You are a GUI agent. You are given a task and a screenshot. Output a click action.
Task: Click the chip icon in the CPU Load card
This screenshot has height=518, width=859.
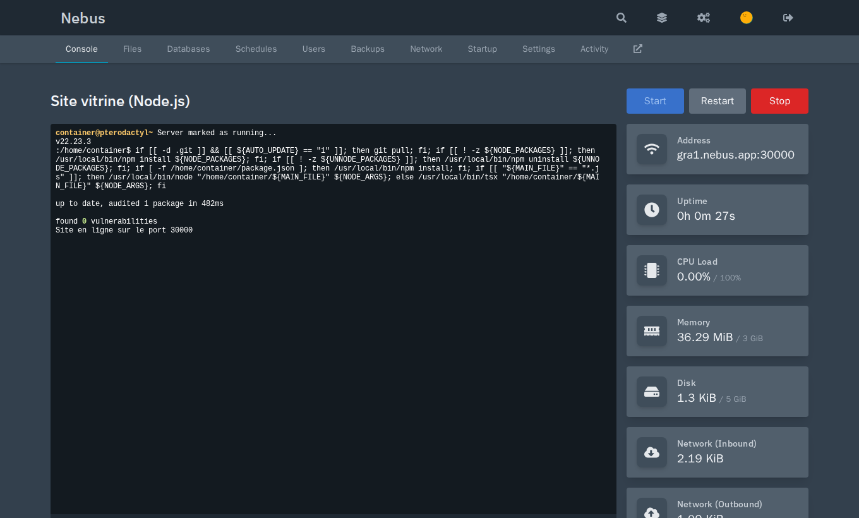click(x=652, y=270)
